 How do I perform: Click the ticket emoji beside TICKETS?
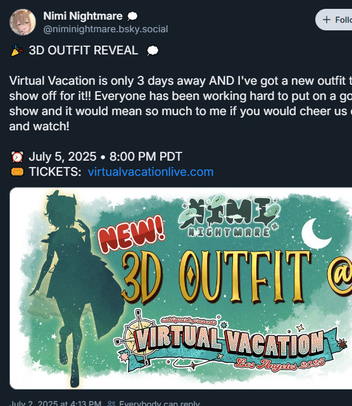(17, 172)
